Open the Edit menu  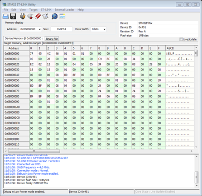(14, 10)
